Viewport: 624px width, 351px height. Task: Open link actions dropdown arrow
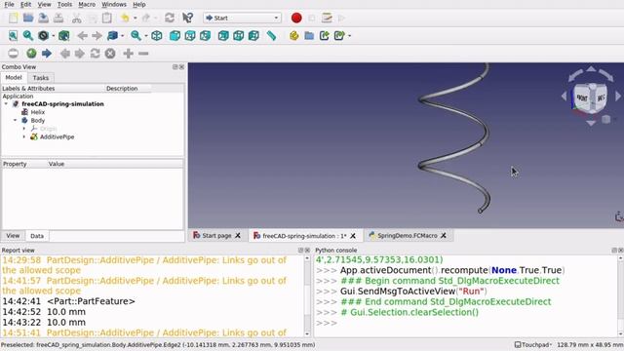pos(349,36)
